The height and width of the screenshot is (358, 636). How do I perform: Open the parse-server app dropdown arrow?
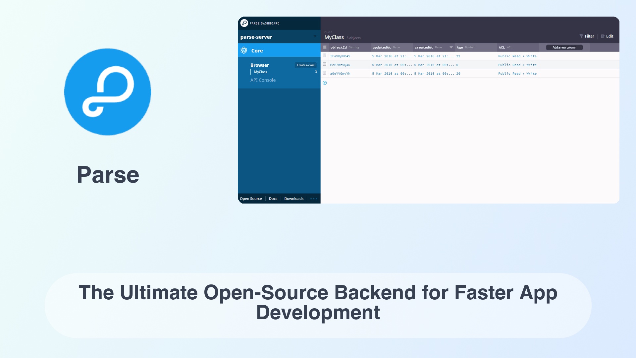315,36
